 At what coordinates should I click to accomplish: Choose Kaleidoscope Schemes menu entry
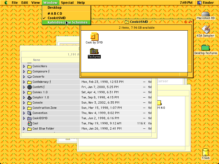tap(67, 22)
